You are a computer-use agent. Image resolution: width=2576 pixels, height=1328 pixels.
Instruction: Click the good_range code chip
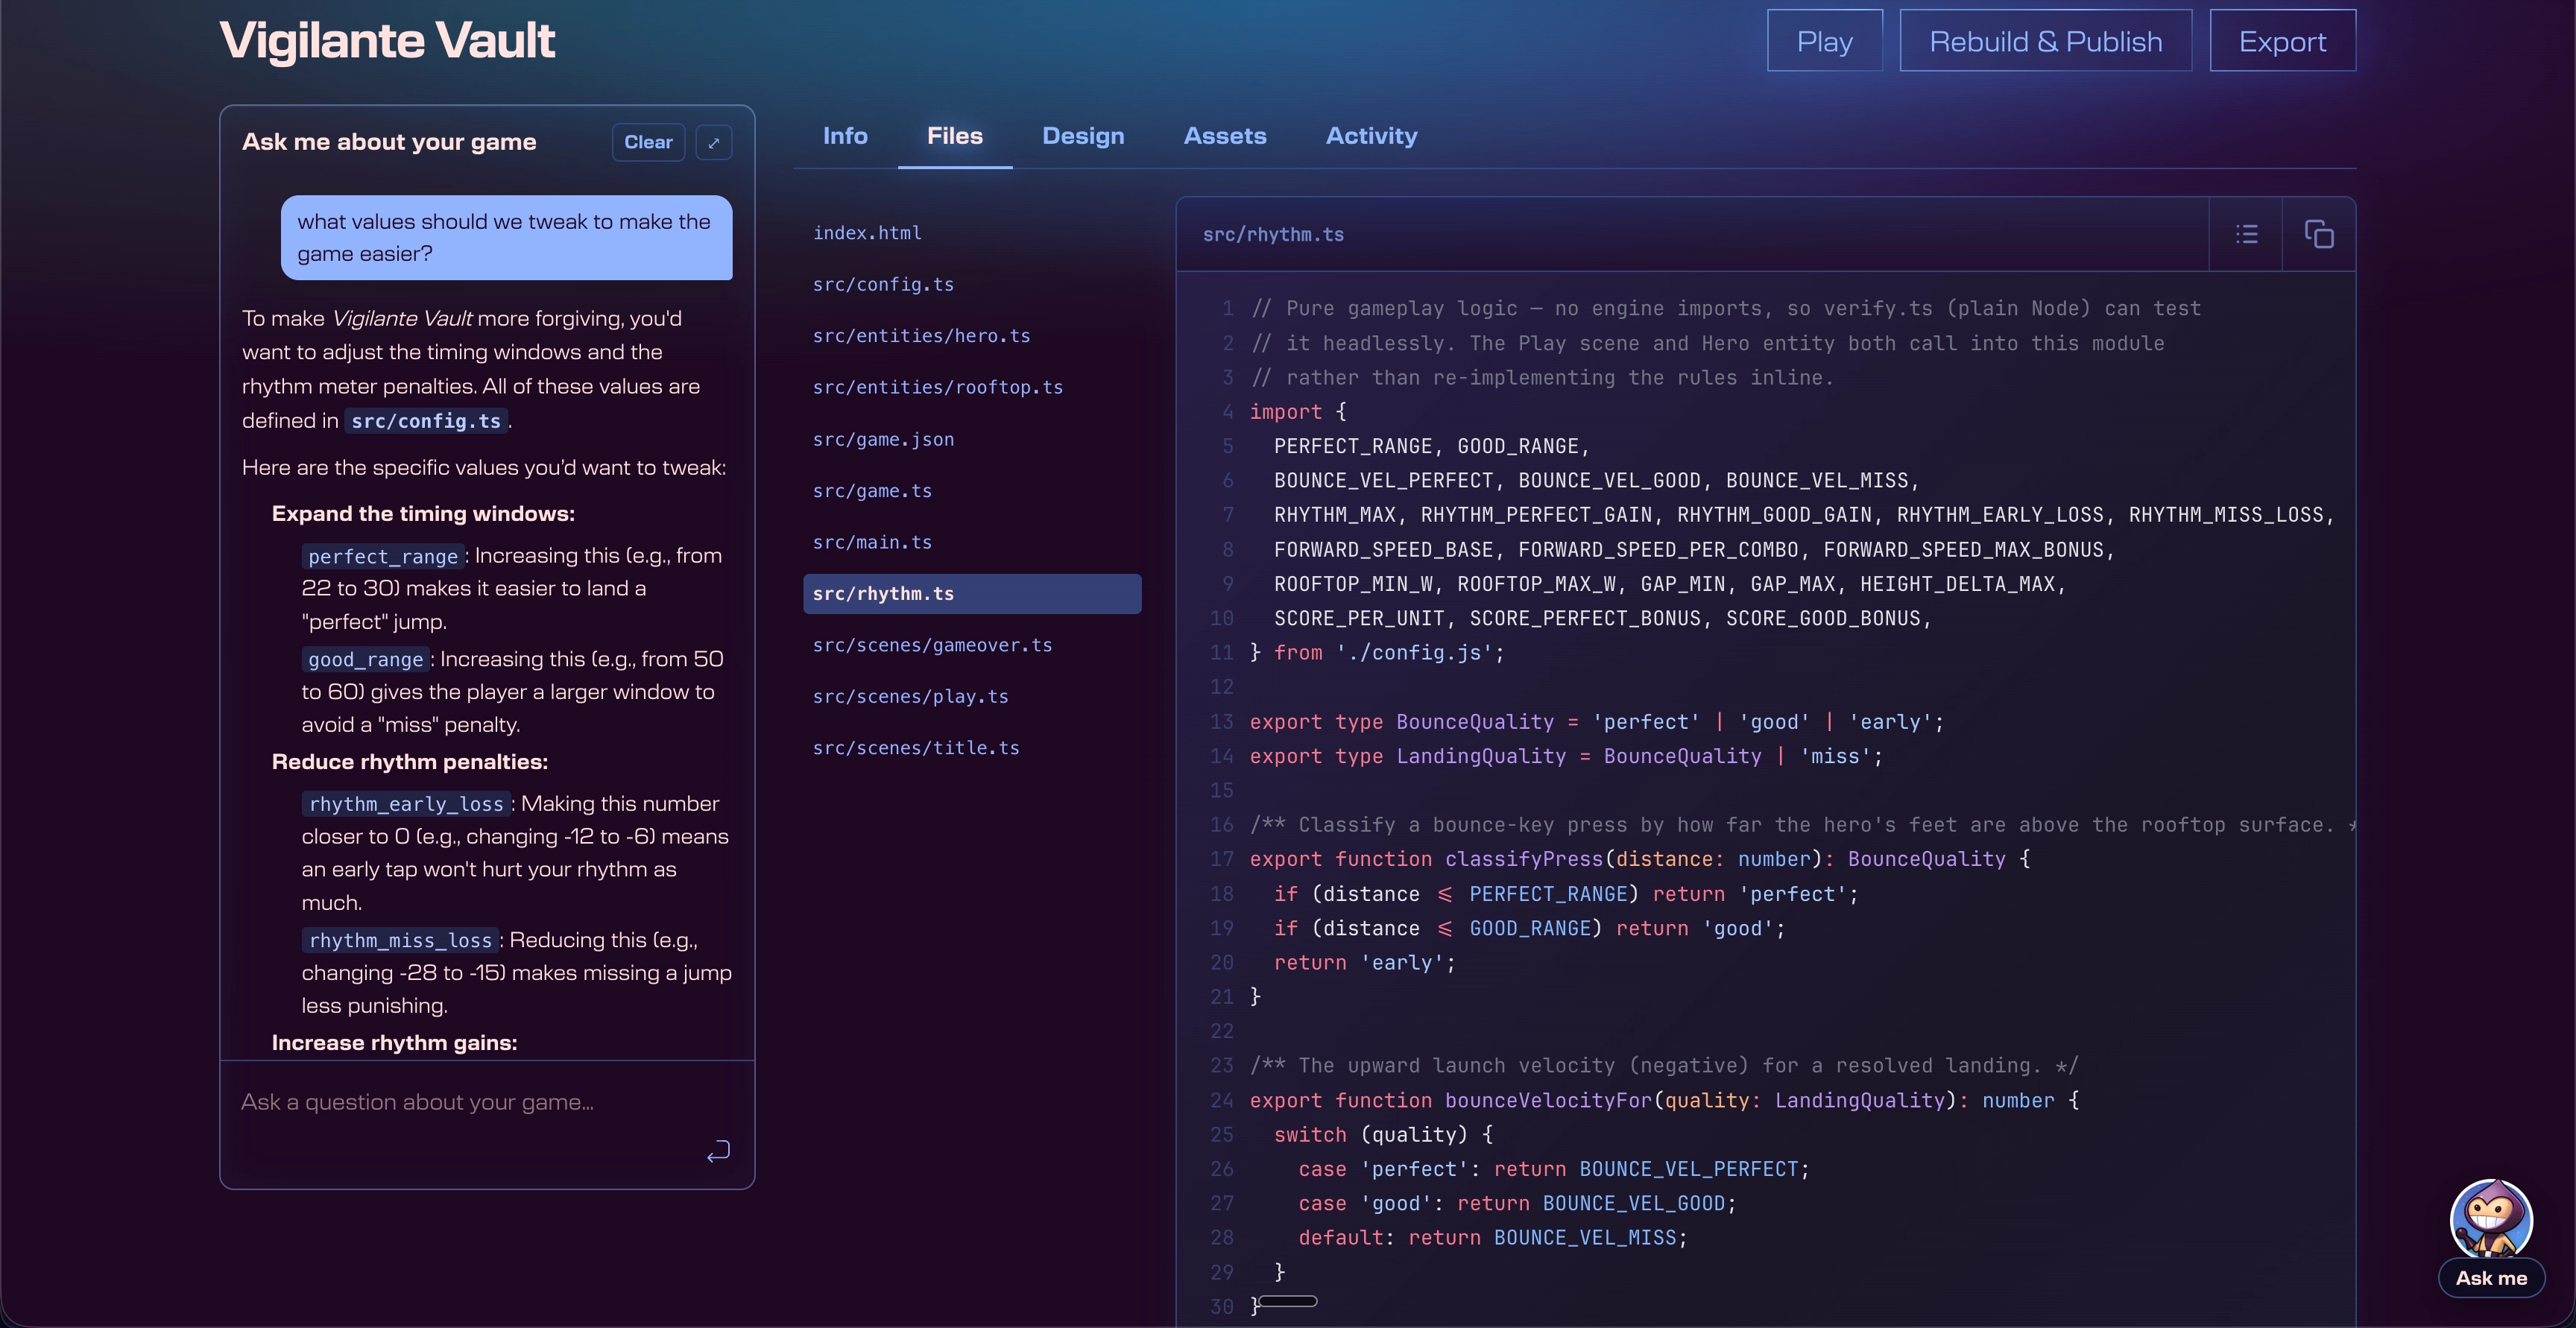point(366,660)
